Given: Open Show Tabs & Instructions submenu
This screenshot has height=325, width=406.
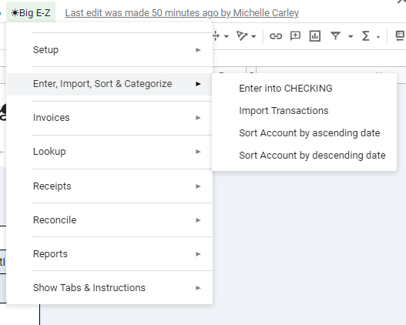Looking at the screenshot, I should click(x=109, y=288).
